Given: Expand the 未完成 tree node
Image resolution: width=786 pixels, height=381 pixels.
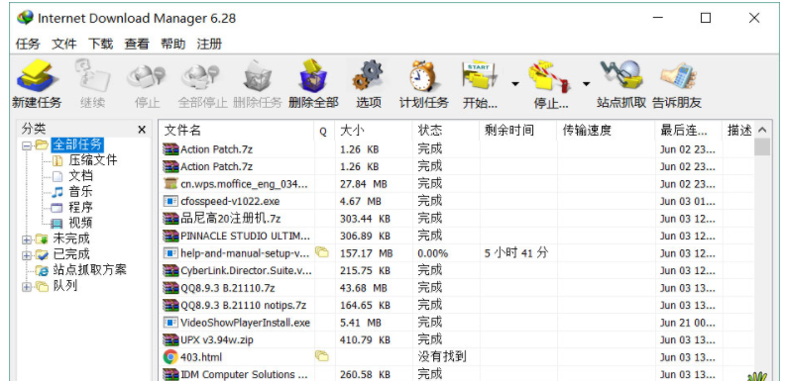Looking at the screenshot, I should pos(27,239).
